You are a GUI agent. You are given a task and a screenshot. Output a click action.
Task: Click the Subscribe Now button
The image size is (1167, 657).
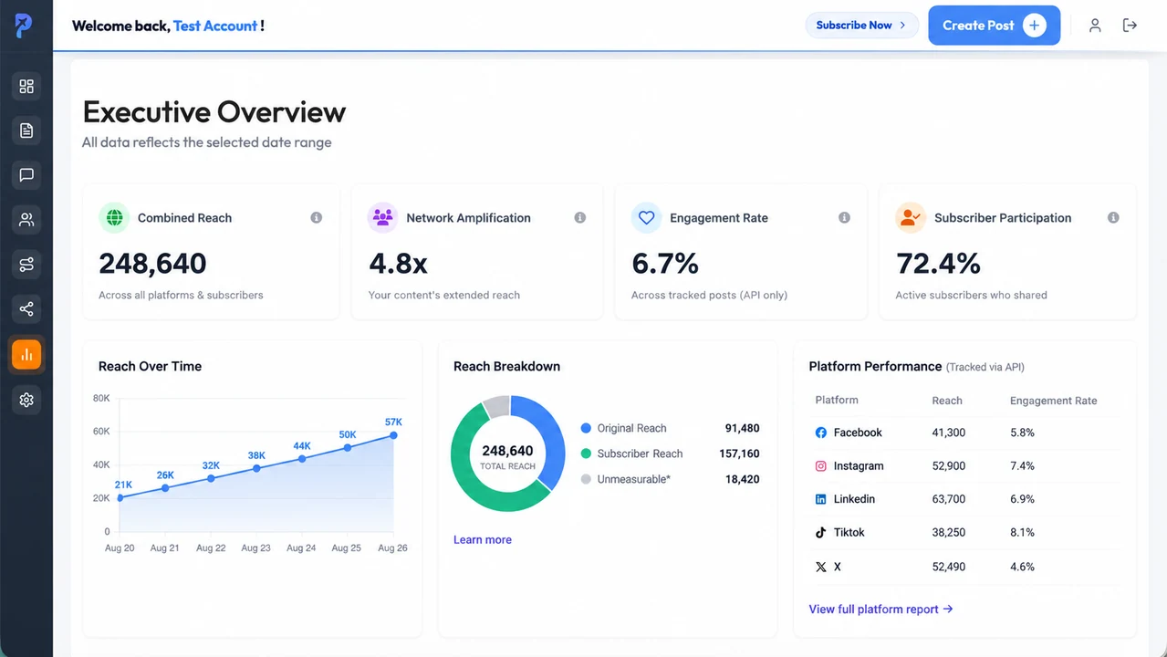pyautogui.click(x=861, y=26)
